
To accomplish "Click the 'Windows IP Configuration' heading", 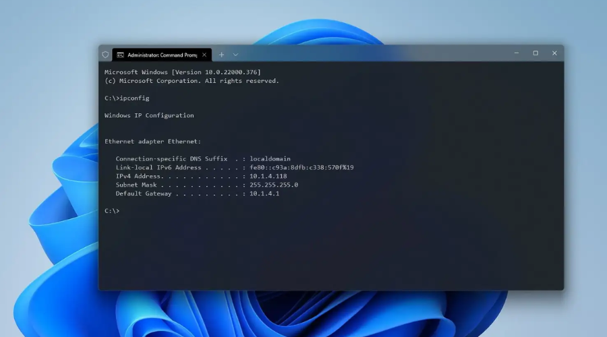I will pos(149,115).
